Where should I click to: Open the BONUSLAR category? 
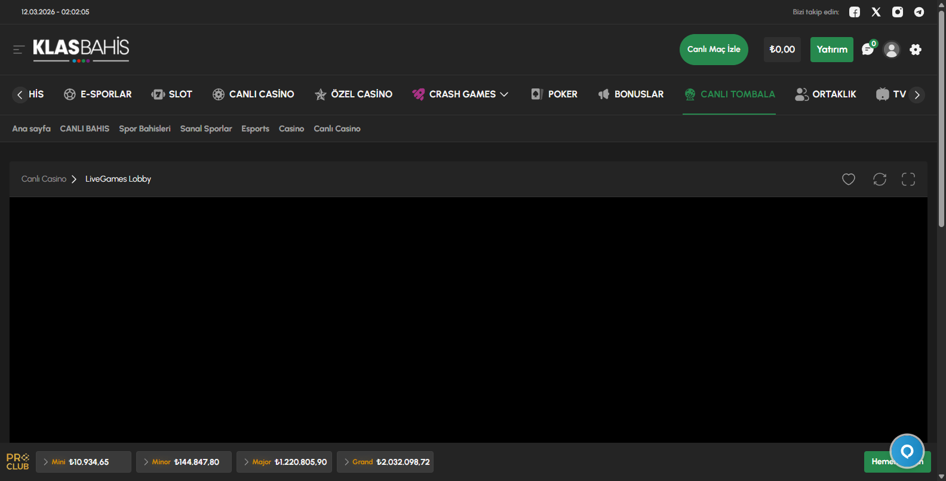[631, 94]
